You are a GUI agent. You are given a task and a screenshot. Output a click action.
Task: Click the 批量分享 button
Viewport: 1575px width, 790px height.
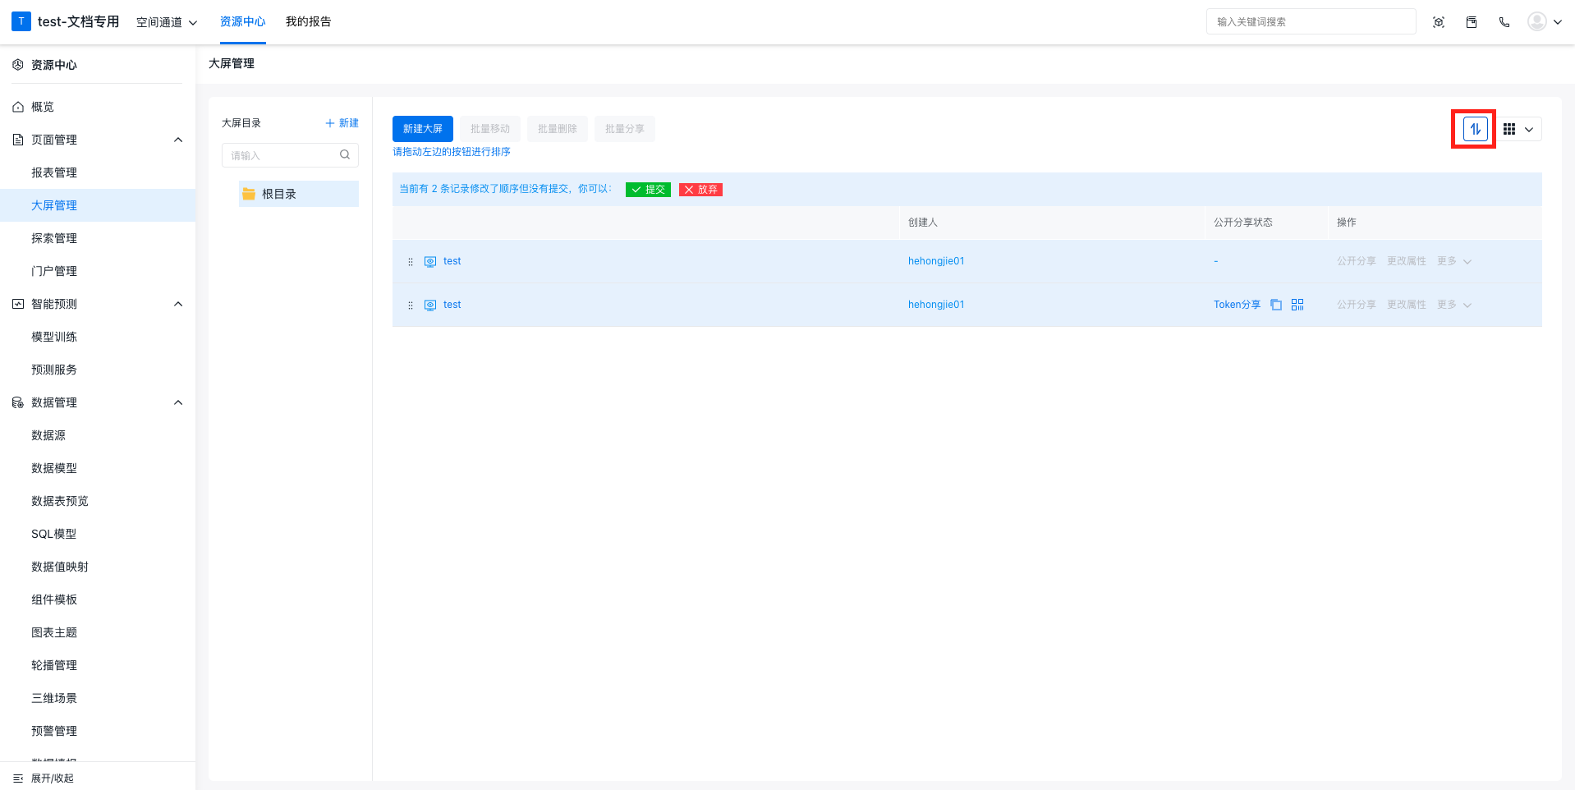pos(625,129)
